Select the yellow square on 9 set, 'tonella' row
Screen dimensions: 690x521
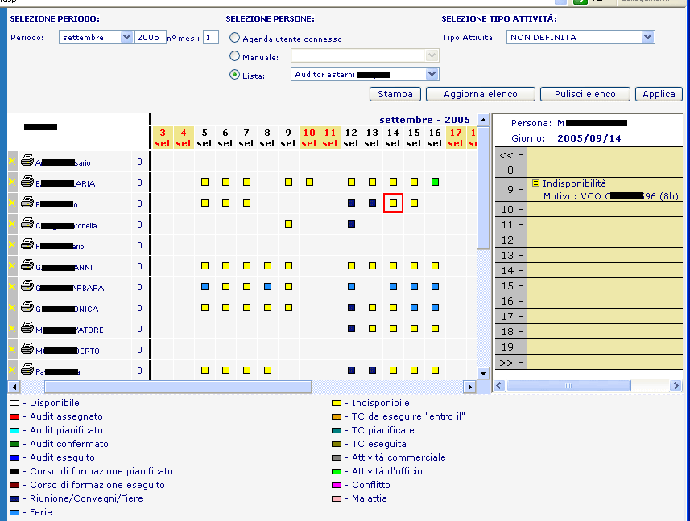pos(289,224)
